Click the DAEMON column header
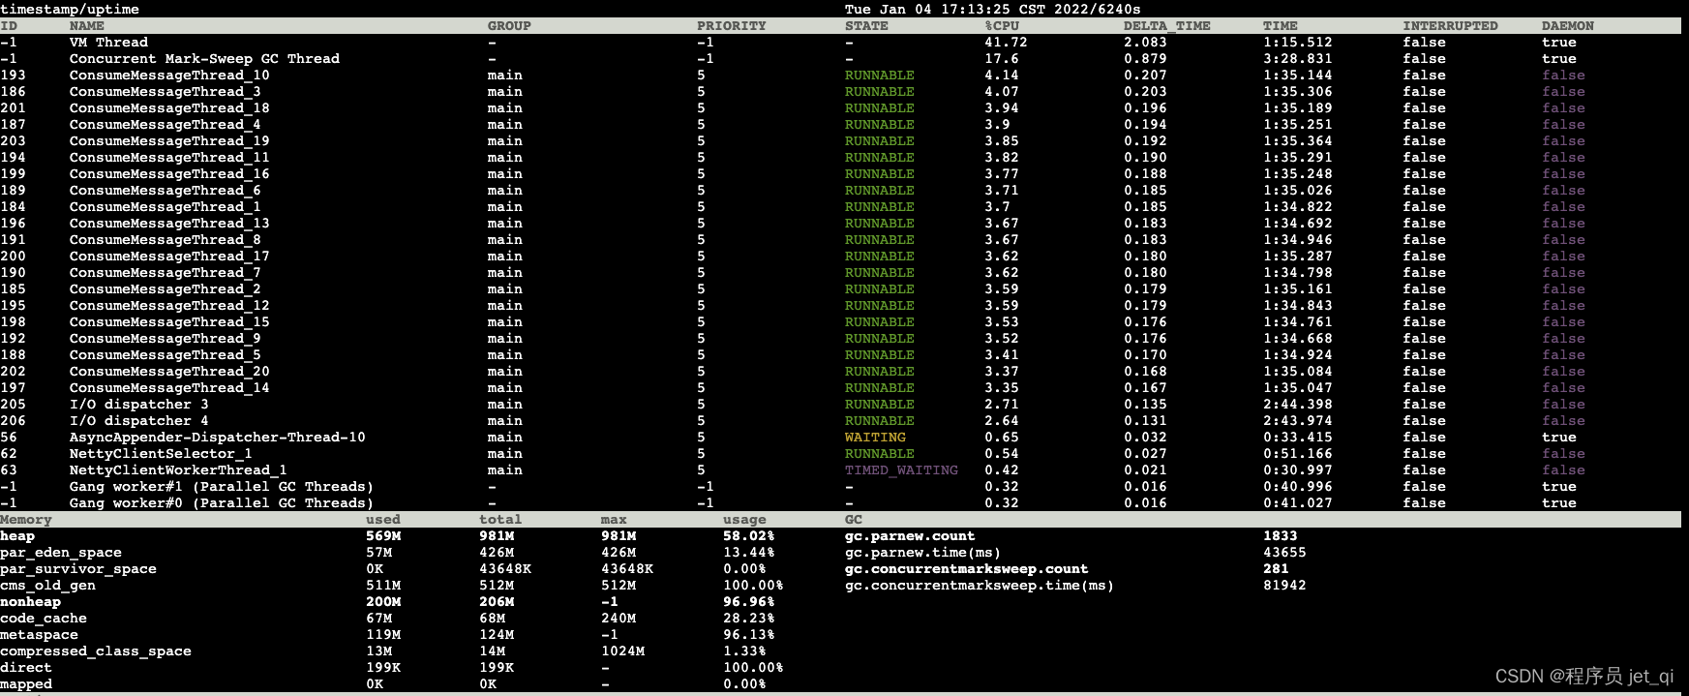Image resolution: width=1689 pixels, height=696 pixels. point(1567,26)
